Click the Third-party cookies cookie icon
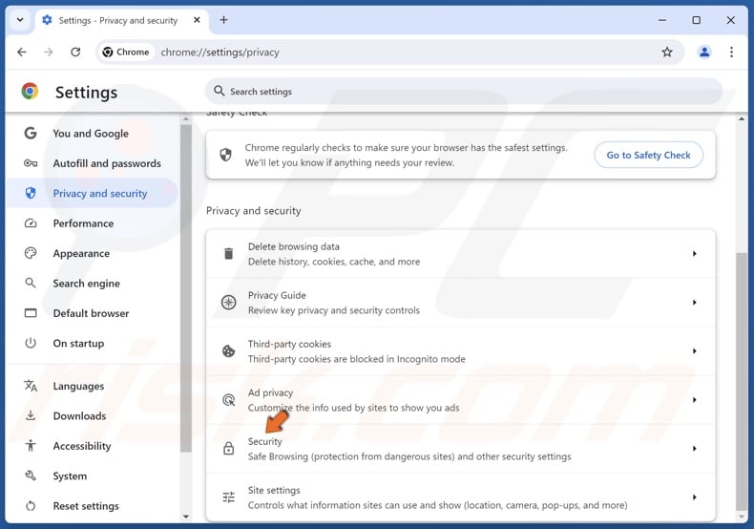This screenshot has height=529, width=754. pyautogui.click(x=228, y=351)
